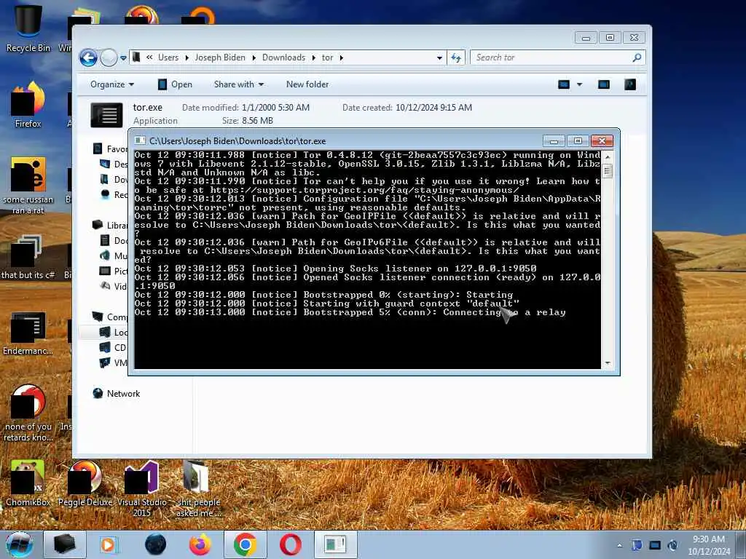Click the tor console taskbar button
This screenshot has width=746, height=559.
point(335,544)
